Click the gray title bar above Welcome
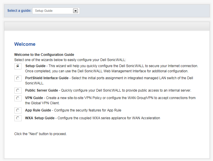 tap(107, 26)
